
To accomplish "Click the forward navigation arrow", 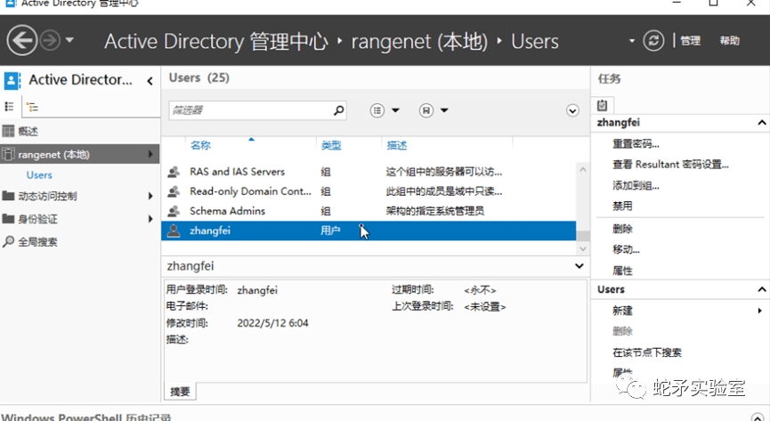I will coord(50,40).
